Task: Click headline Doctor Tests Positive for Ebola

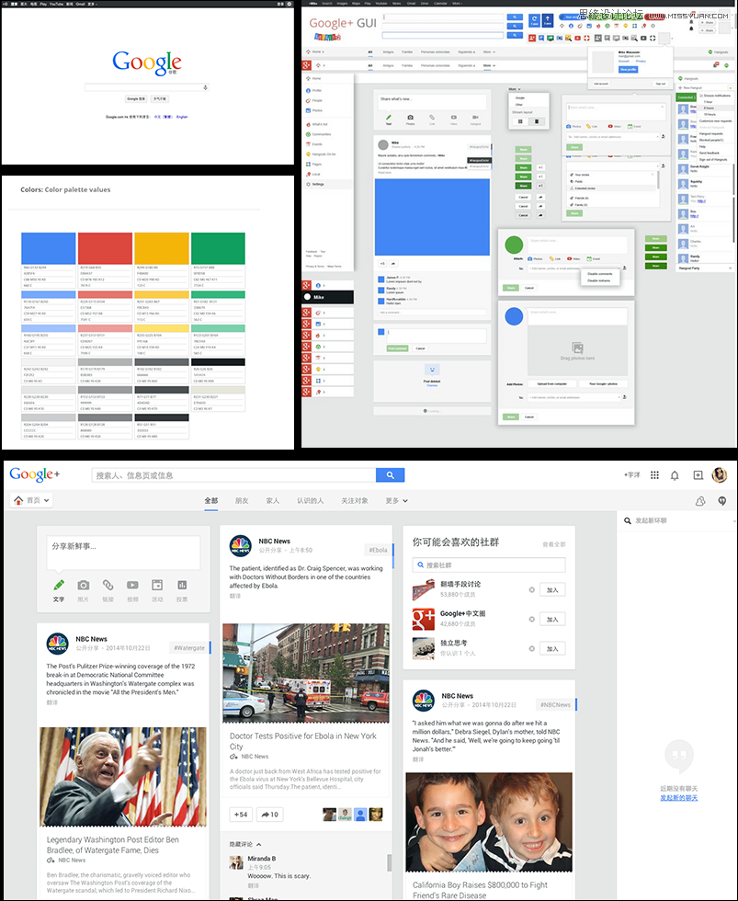Action: pyautogui.click(x=302, y=741)
